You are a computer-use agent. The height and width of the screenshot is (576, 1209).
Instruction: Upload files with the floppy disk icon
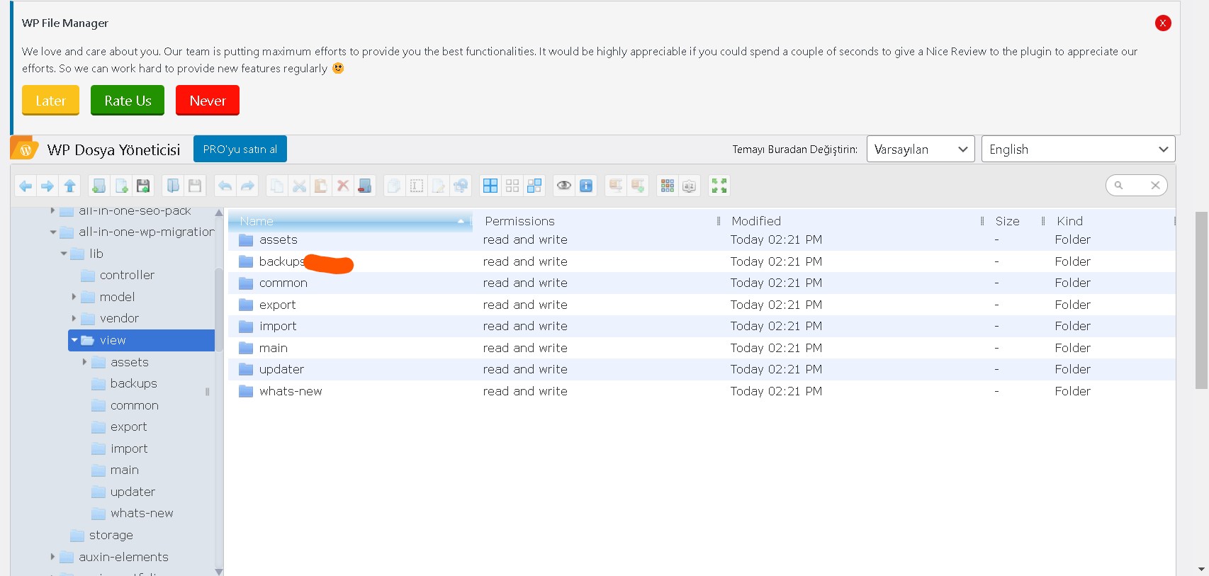click(x=143, y=186)
